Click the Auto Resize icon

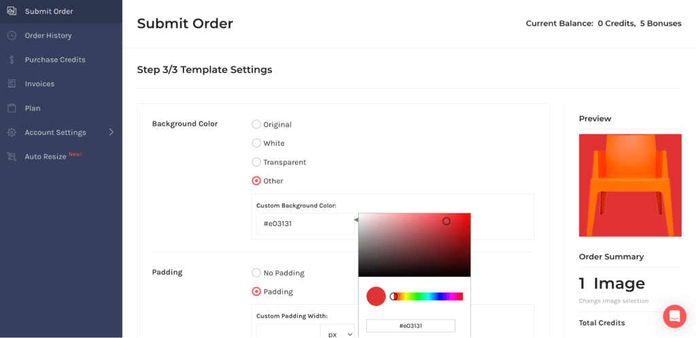click(x=12, y=157)
